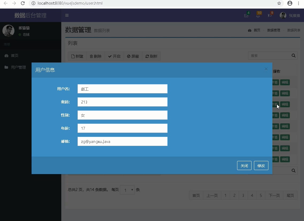304x221 pixels.
Task: Reload the page with the refresh icon
Action: [23, 3]
